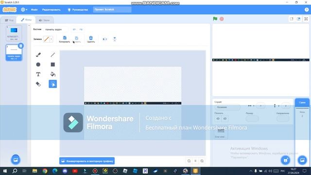311x175 pixels.
Task: Click the Copy costume icon
Action: point(65,39)
